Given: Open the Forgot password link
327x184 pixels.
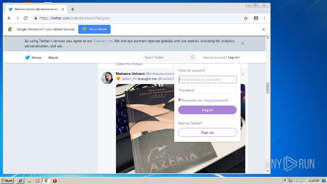Looking at the screenshot, I should 216,100.
